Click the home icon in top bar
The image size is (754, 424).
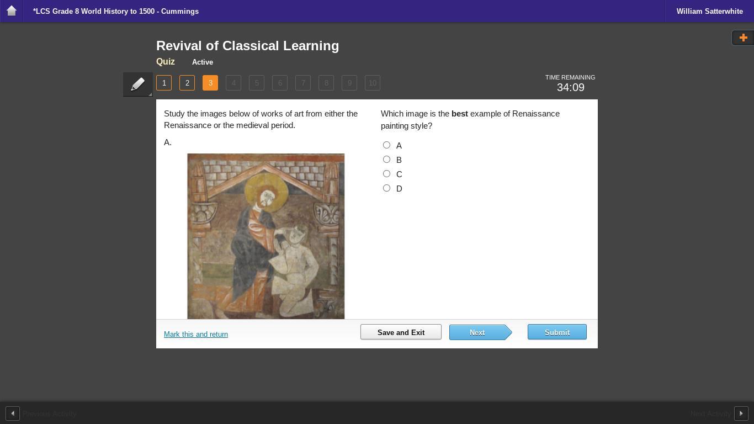click(12, 11)
